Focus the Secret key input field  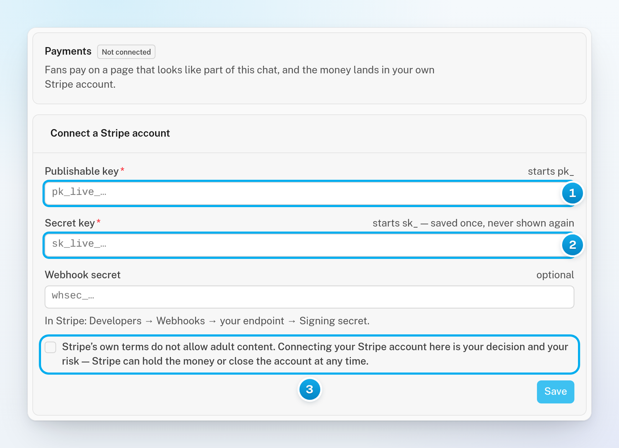point(309,245)
